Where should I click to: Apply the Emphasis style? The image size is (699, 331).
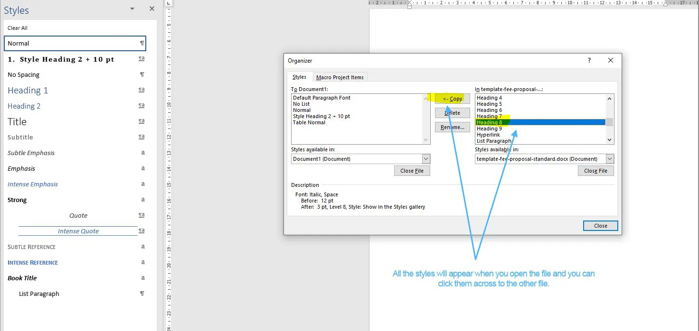pos(75,168)
